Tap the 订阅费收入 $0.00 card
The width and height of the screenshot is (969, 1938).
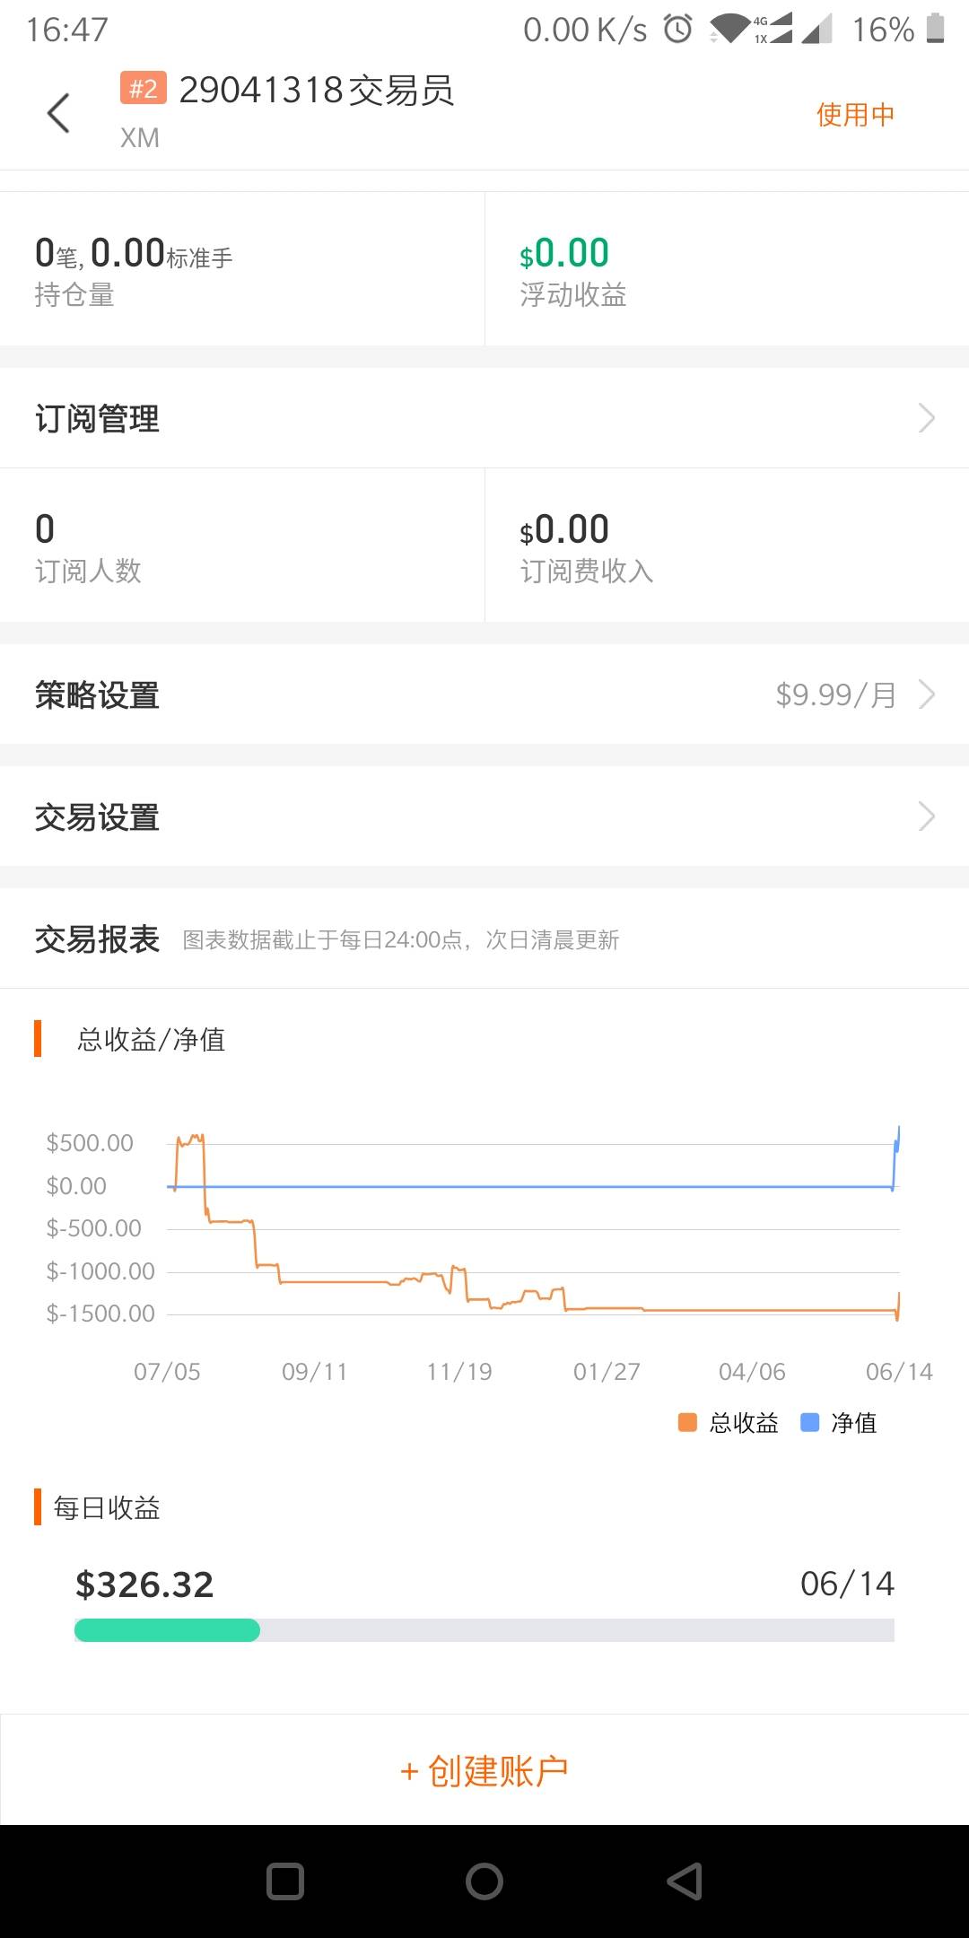point(727,546)
